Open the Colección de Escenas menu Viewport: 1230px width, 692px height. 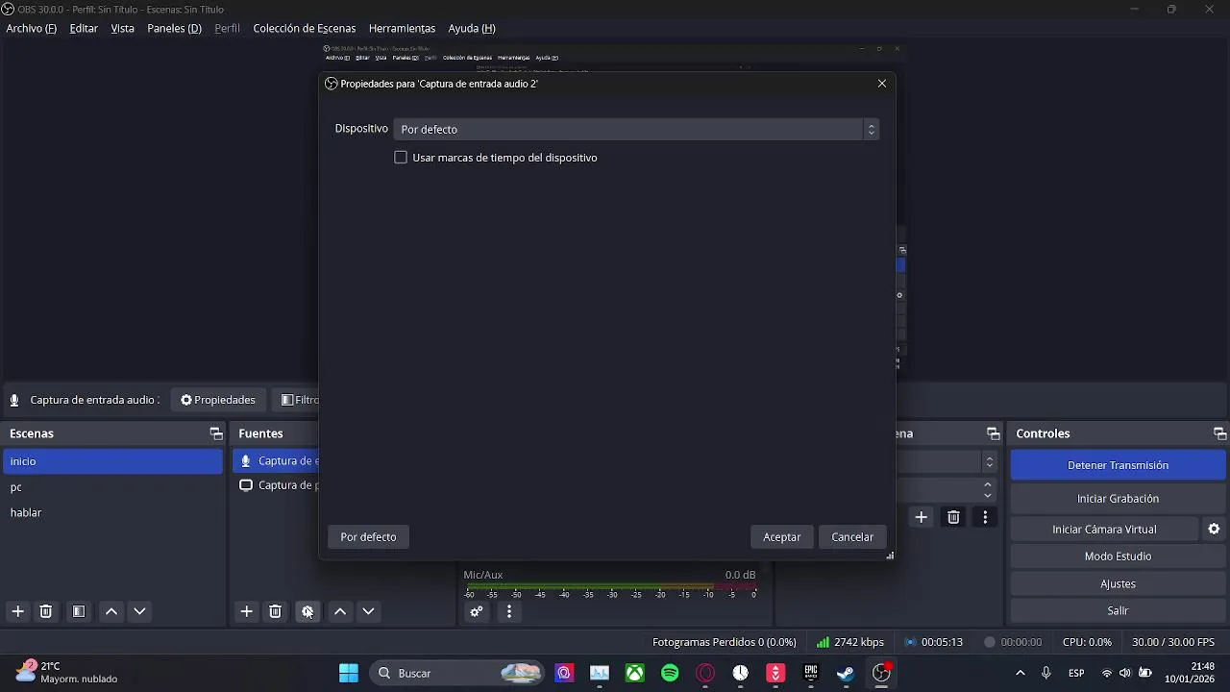point(305,28)
